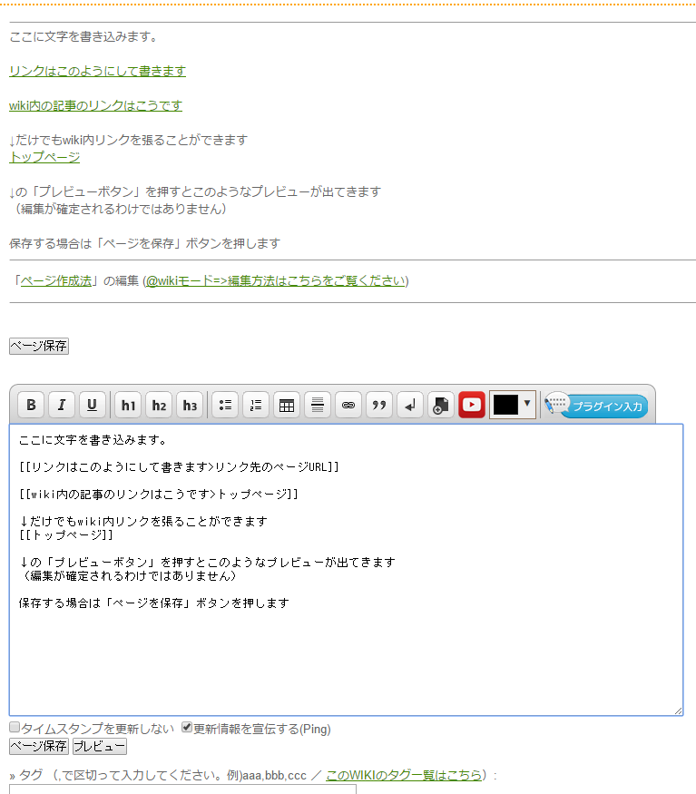Insert heading level h3

pos(190,405)
